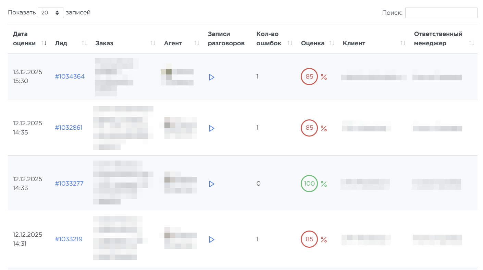Screen dimensions: 483x270
Task: Click the green 100 score circle
Action: click(309, 184)
